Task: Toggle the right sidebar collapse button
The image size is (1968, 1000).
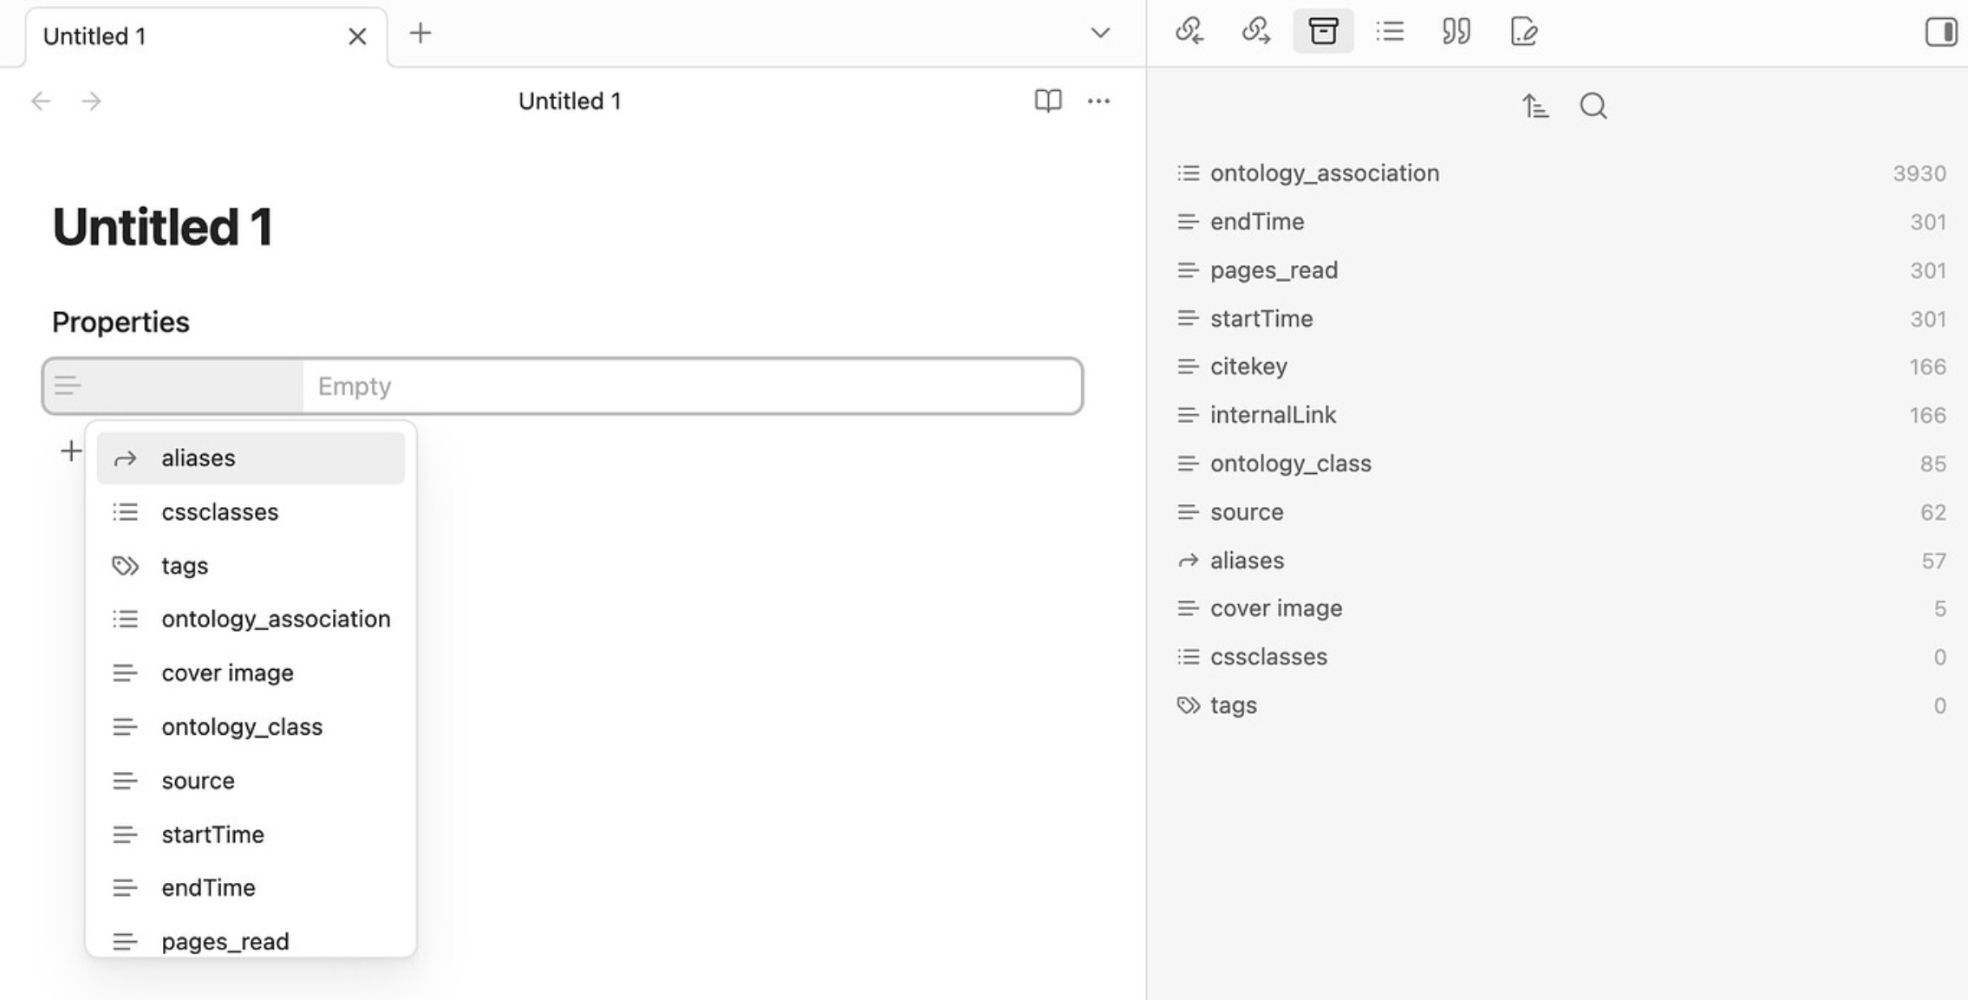Action: pos(1940,32)
